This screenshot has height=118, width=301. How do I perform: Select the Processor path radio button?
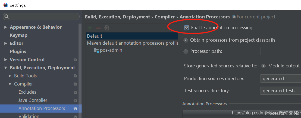coord(186,51)
